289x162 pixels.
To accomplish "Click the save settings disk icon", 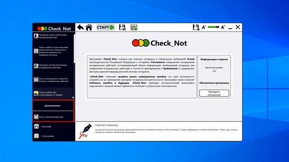I will pyautogui.click(x=196, y=27).
